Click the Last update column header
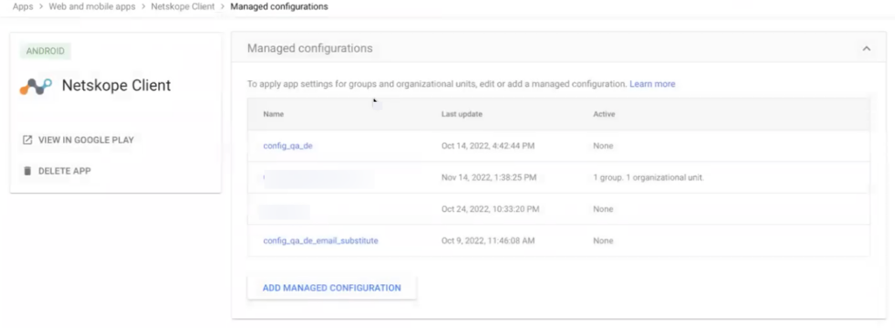895x328 pixels. [x=461, y=114]
